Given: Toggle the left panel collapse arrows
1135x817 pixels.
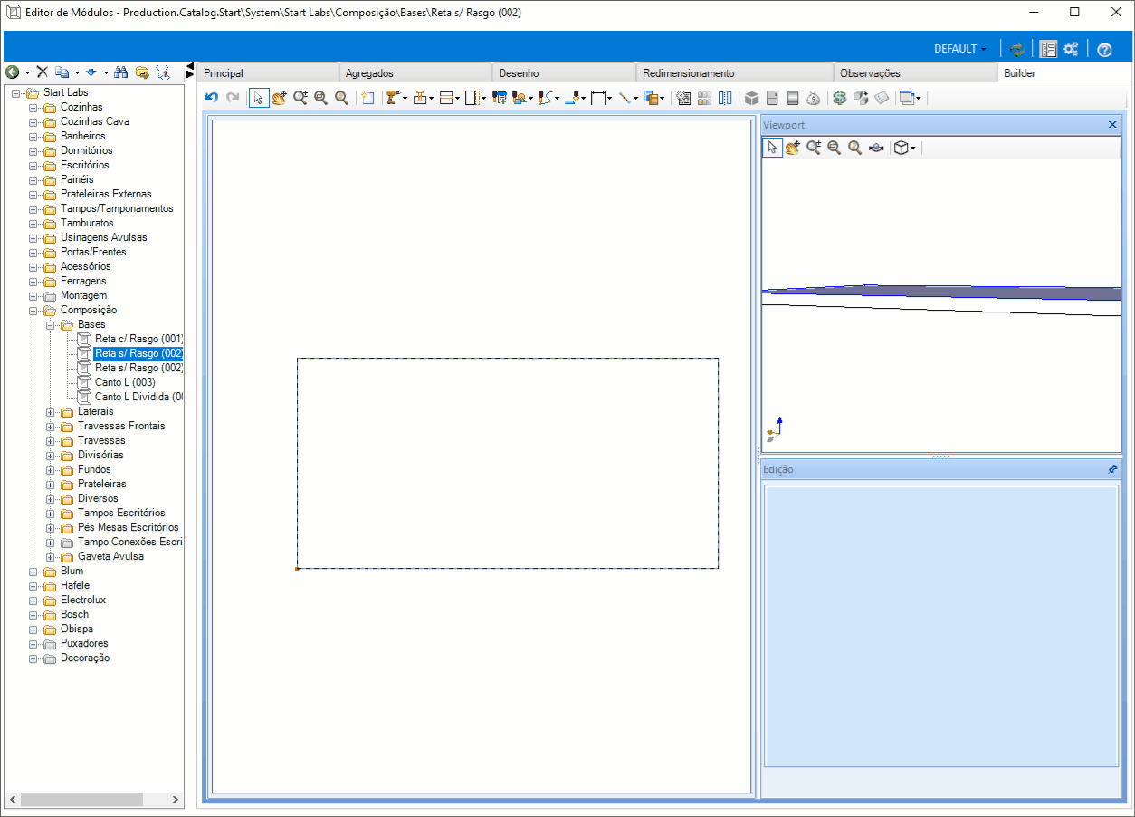Looking at the screenshot, I should point(190,71).
